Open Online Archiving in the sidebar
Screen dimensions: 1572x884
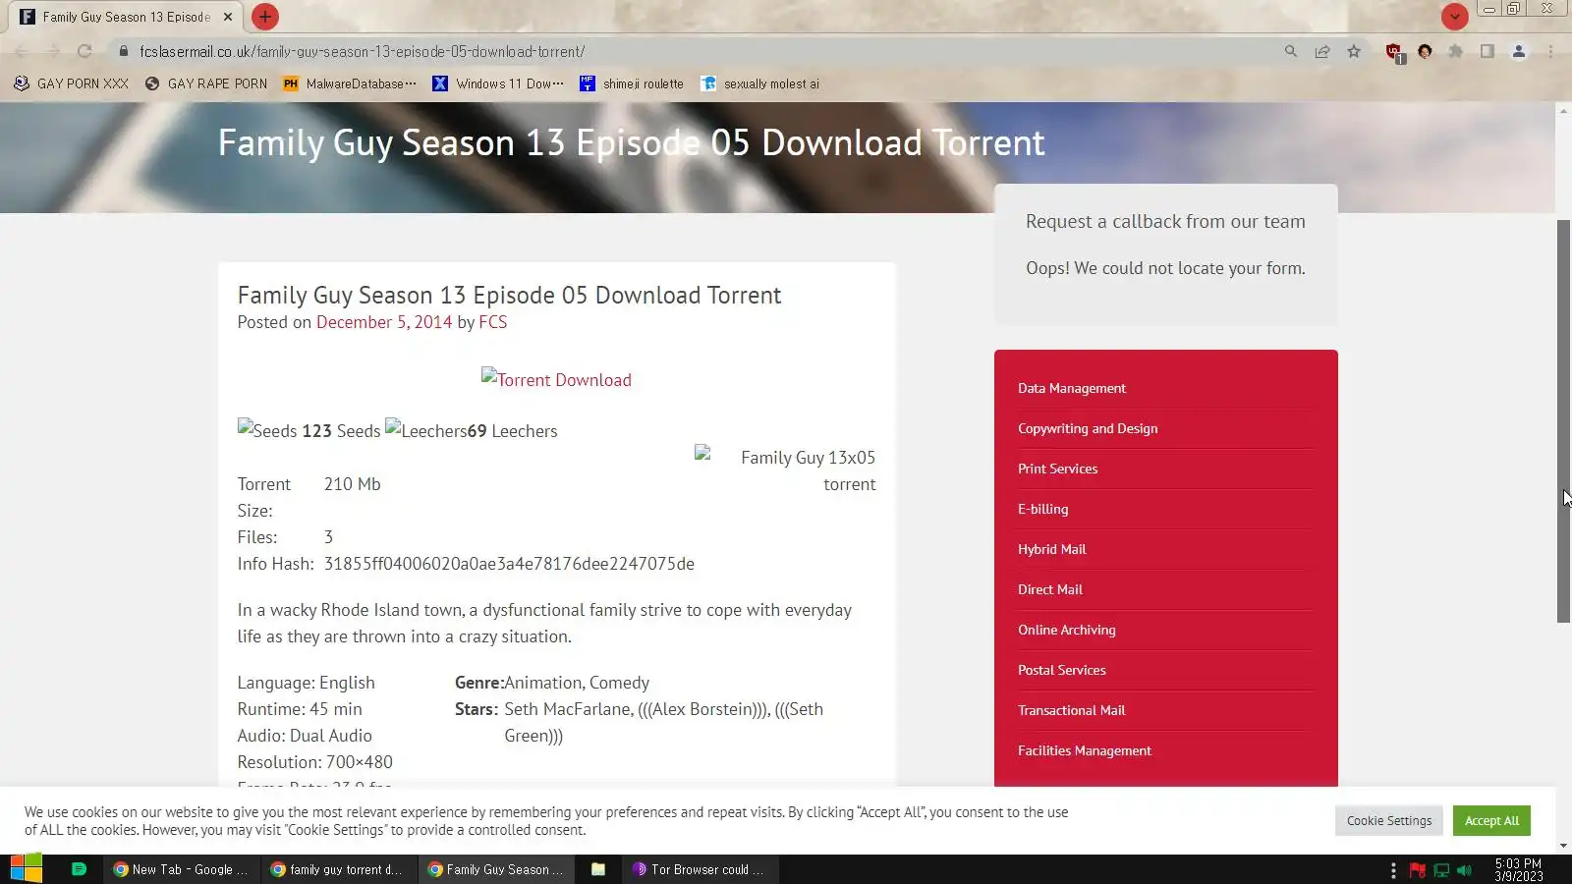[x=1067, y=630]
